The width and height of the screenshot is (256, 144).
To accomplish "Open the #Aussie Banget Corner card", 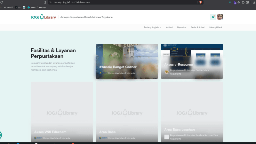I will (x=127, y=61).
